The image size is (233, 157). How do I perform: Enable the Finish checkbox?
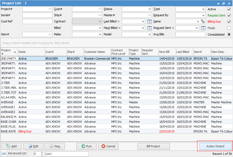[x=229, y=28]
